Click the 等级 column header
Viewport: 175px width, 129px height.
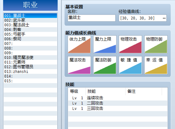coord(77,91)
